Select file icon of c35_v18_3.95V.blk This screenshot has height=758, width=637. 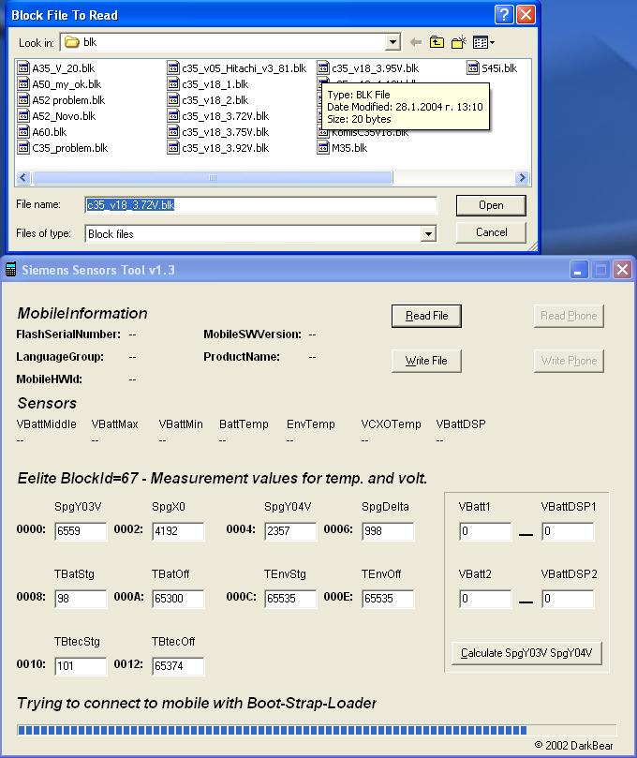(323, 68)
